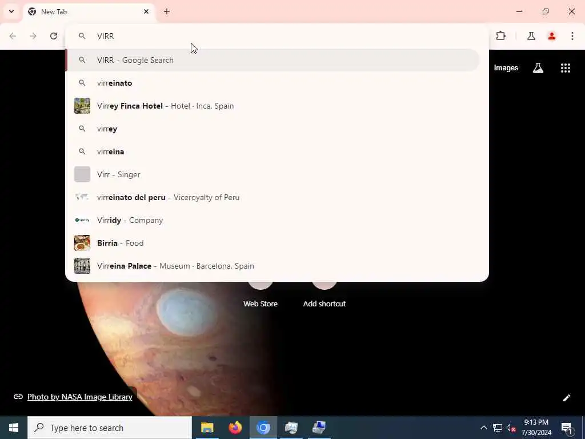This screenshot has height=439, width=585.
Task: Customize Chrome with the pencil icon
Action: pyautogui.click(x=566, y=398)
